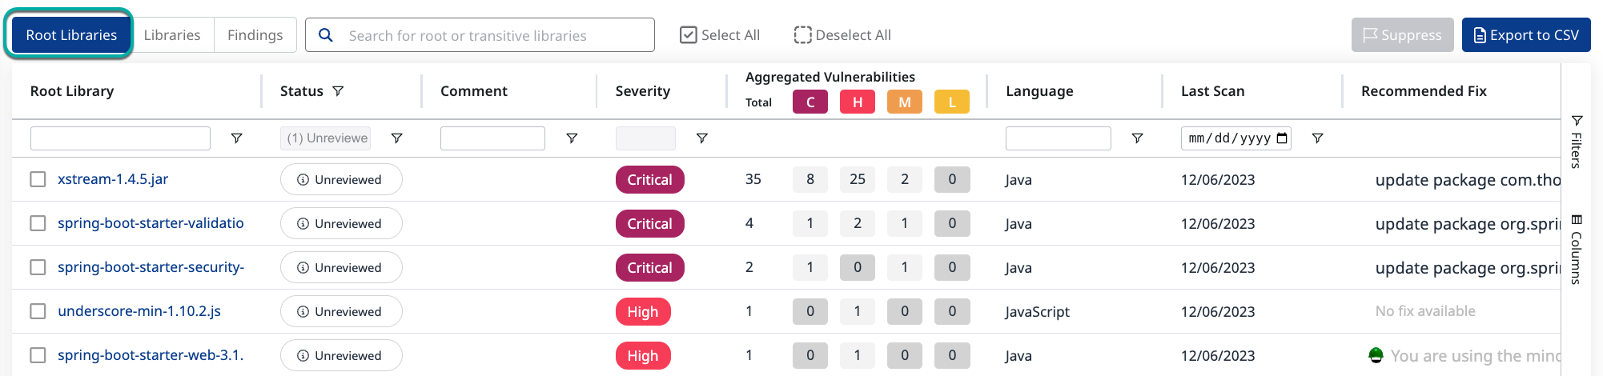
Task: Click the Comment column filter icon
Action: [572, 138]
